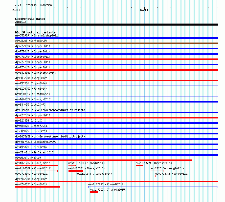Viewport: 225px width, 202px height.
Task: Click the dgv7728n54 (Cooper2011) label
Action: 33,51
